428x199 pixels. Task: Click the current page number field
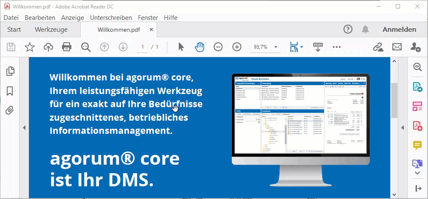(x=143, y=47)
